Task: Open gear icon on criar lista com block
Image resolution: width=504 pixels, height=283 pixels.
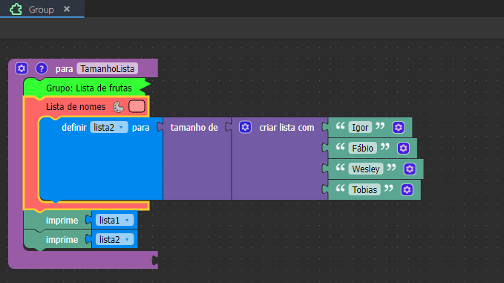Action: 245,127
